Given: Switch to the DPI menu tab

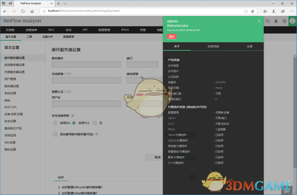Looking at the screenshot, I should (x=85, y=30).
